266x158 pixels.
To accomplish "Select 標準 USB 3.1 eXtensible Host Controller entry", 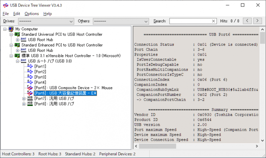I will coord(71,56).
